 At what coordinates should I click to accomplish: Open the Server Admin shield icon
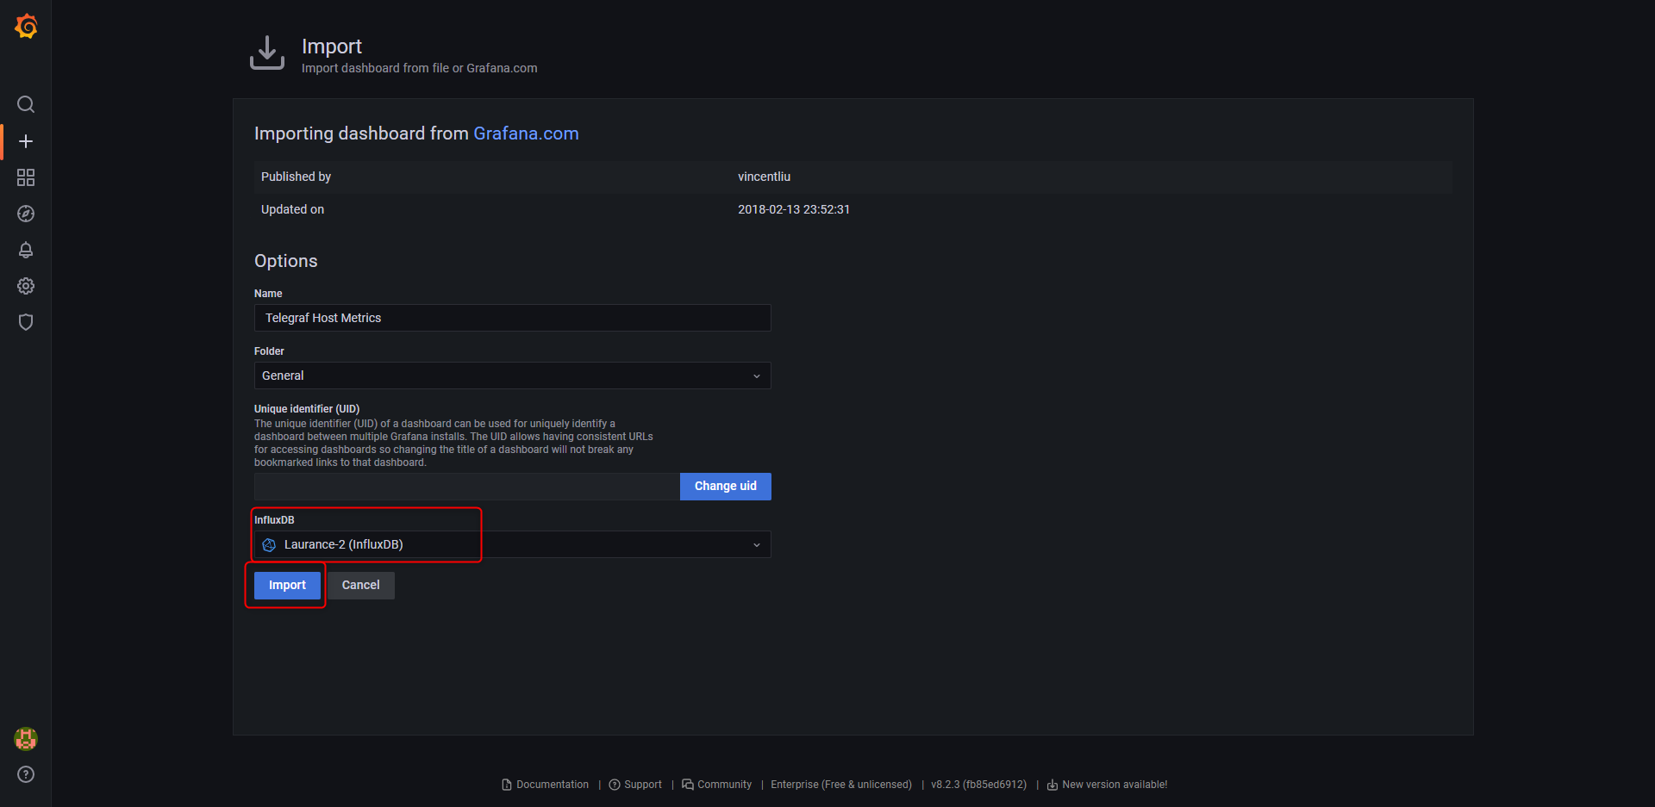click(x=26, y=322)
